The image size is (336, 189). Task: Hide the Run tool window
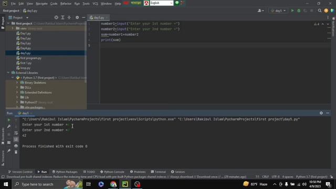[328, 113]
